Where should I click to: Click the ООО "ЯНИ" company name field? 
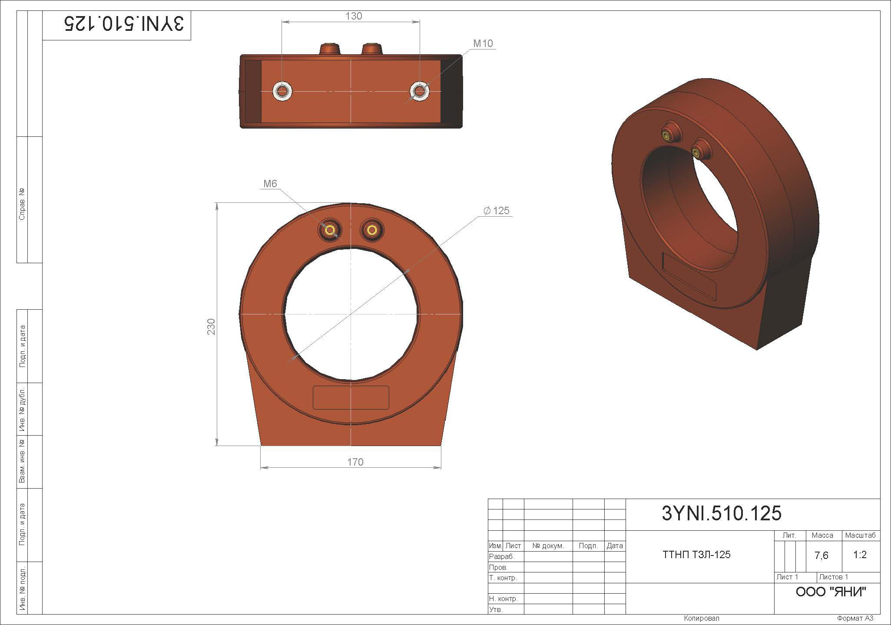point(831,592)
